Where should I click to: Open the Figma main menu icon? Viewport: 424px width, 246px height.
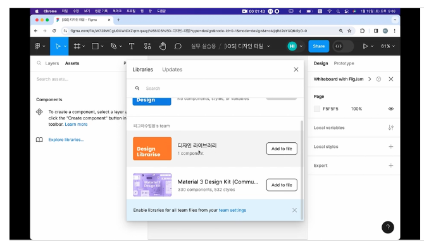click(x=37, y=46)
